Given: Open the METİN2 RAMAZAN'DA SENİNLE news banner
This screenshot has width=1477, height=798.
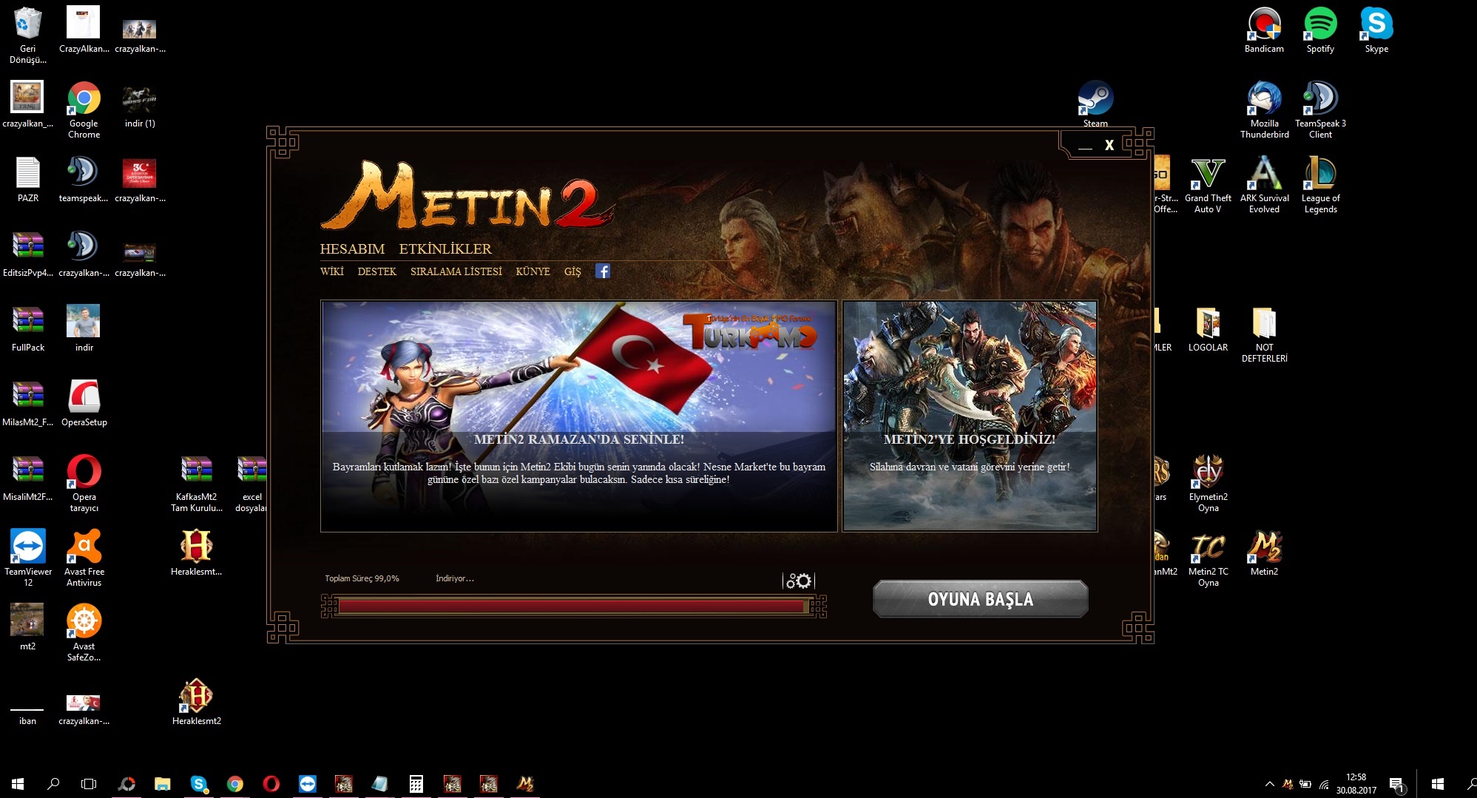Looking at the screenshot, I should pos(579,416).
